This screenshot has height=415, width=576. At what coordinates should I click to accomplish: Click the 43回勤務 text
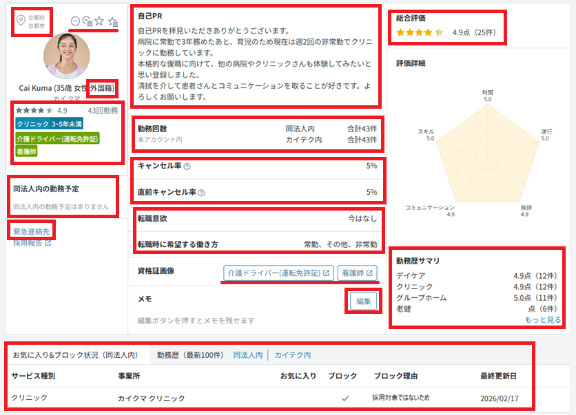click(x=103, y=110)
